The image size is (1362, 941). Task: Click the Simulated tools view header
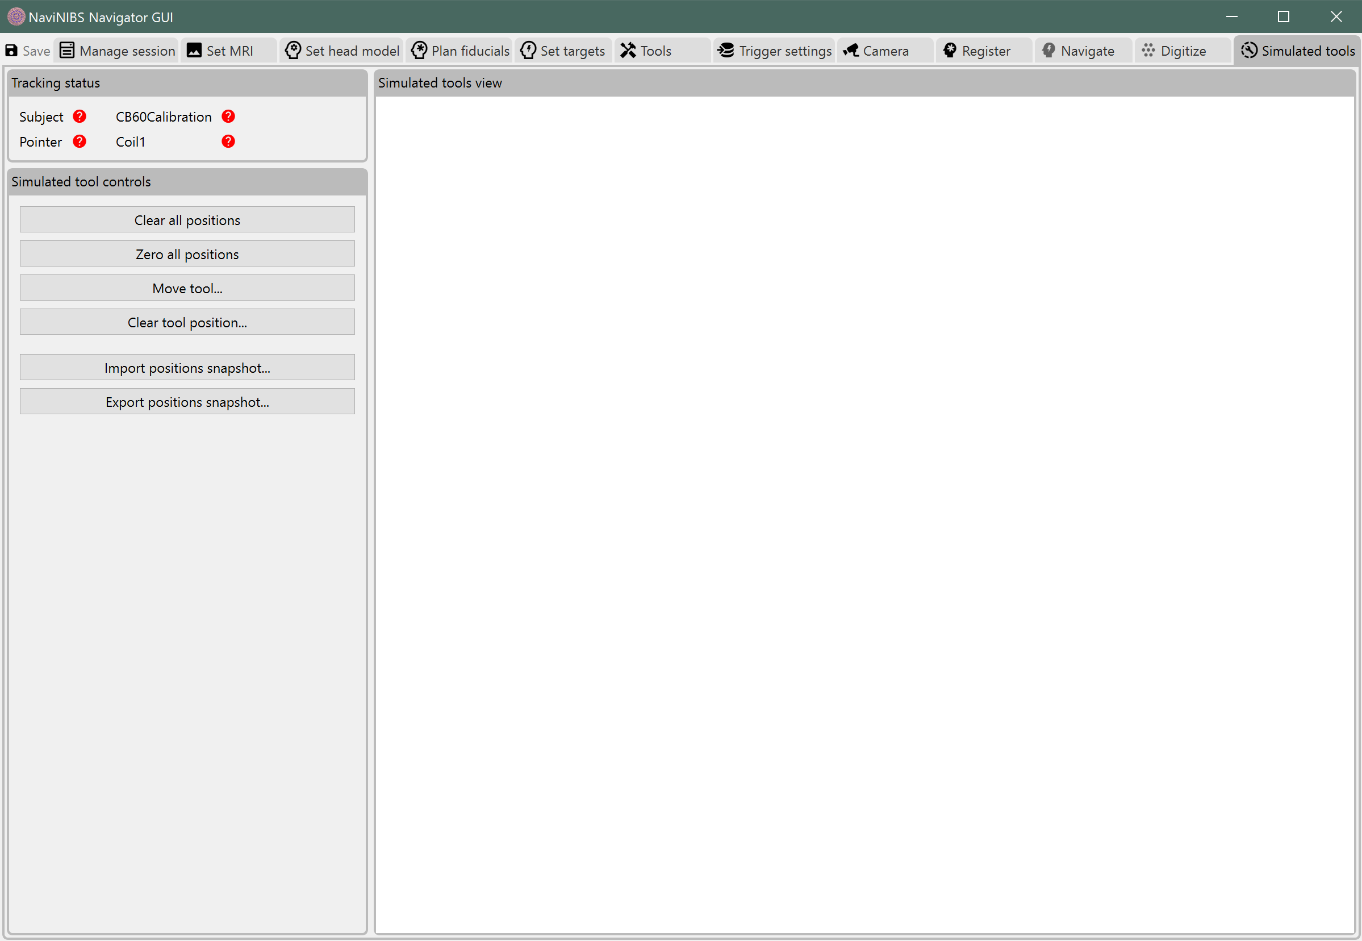(865, 83)
